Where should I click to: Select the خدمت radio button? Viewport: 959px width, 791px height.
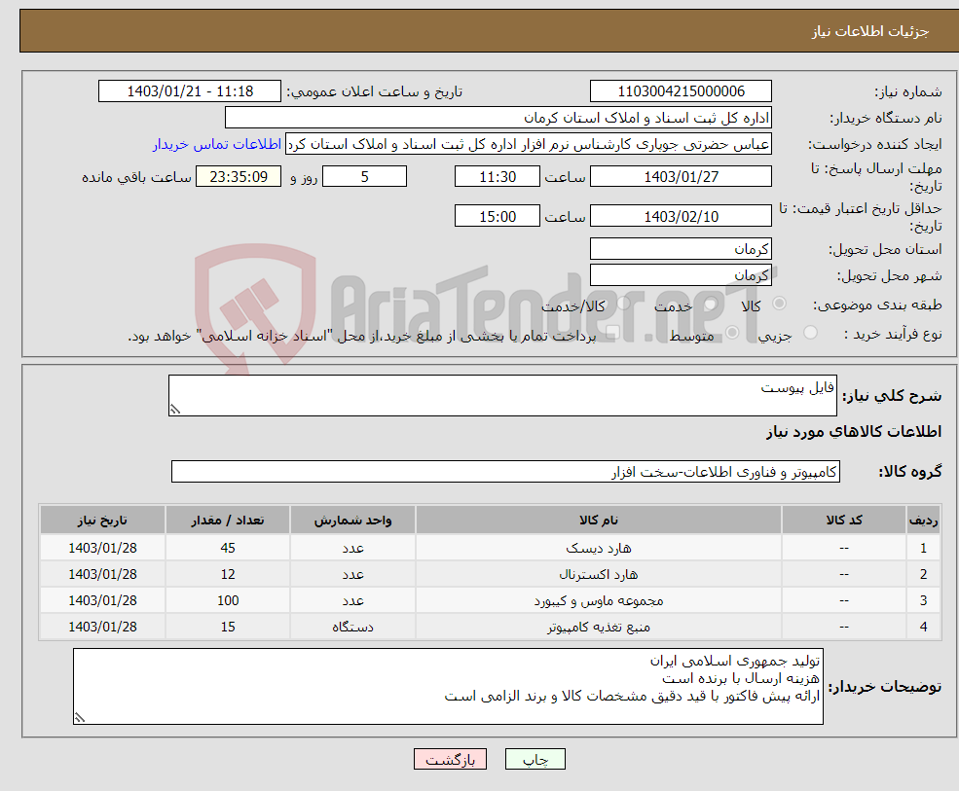(x=710, y=304)
